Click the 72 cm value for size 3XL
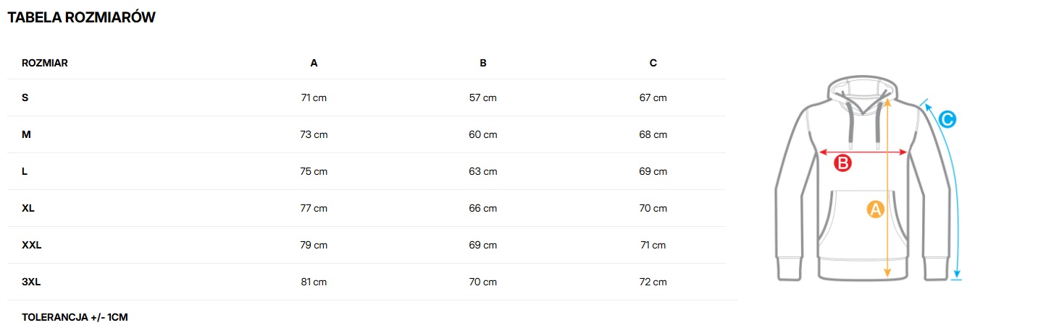The width and height of the screenshot is (1038, 333). (653, 282)
